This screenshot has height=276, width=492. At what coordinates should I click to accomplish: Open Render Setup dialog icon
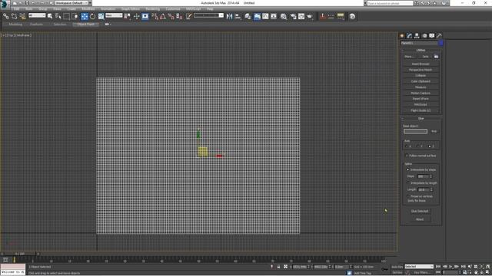click(294, 16)
